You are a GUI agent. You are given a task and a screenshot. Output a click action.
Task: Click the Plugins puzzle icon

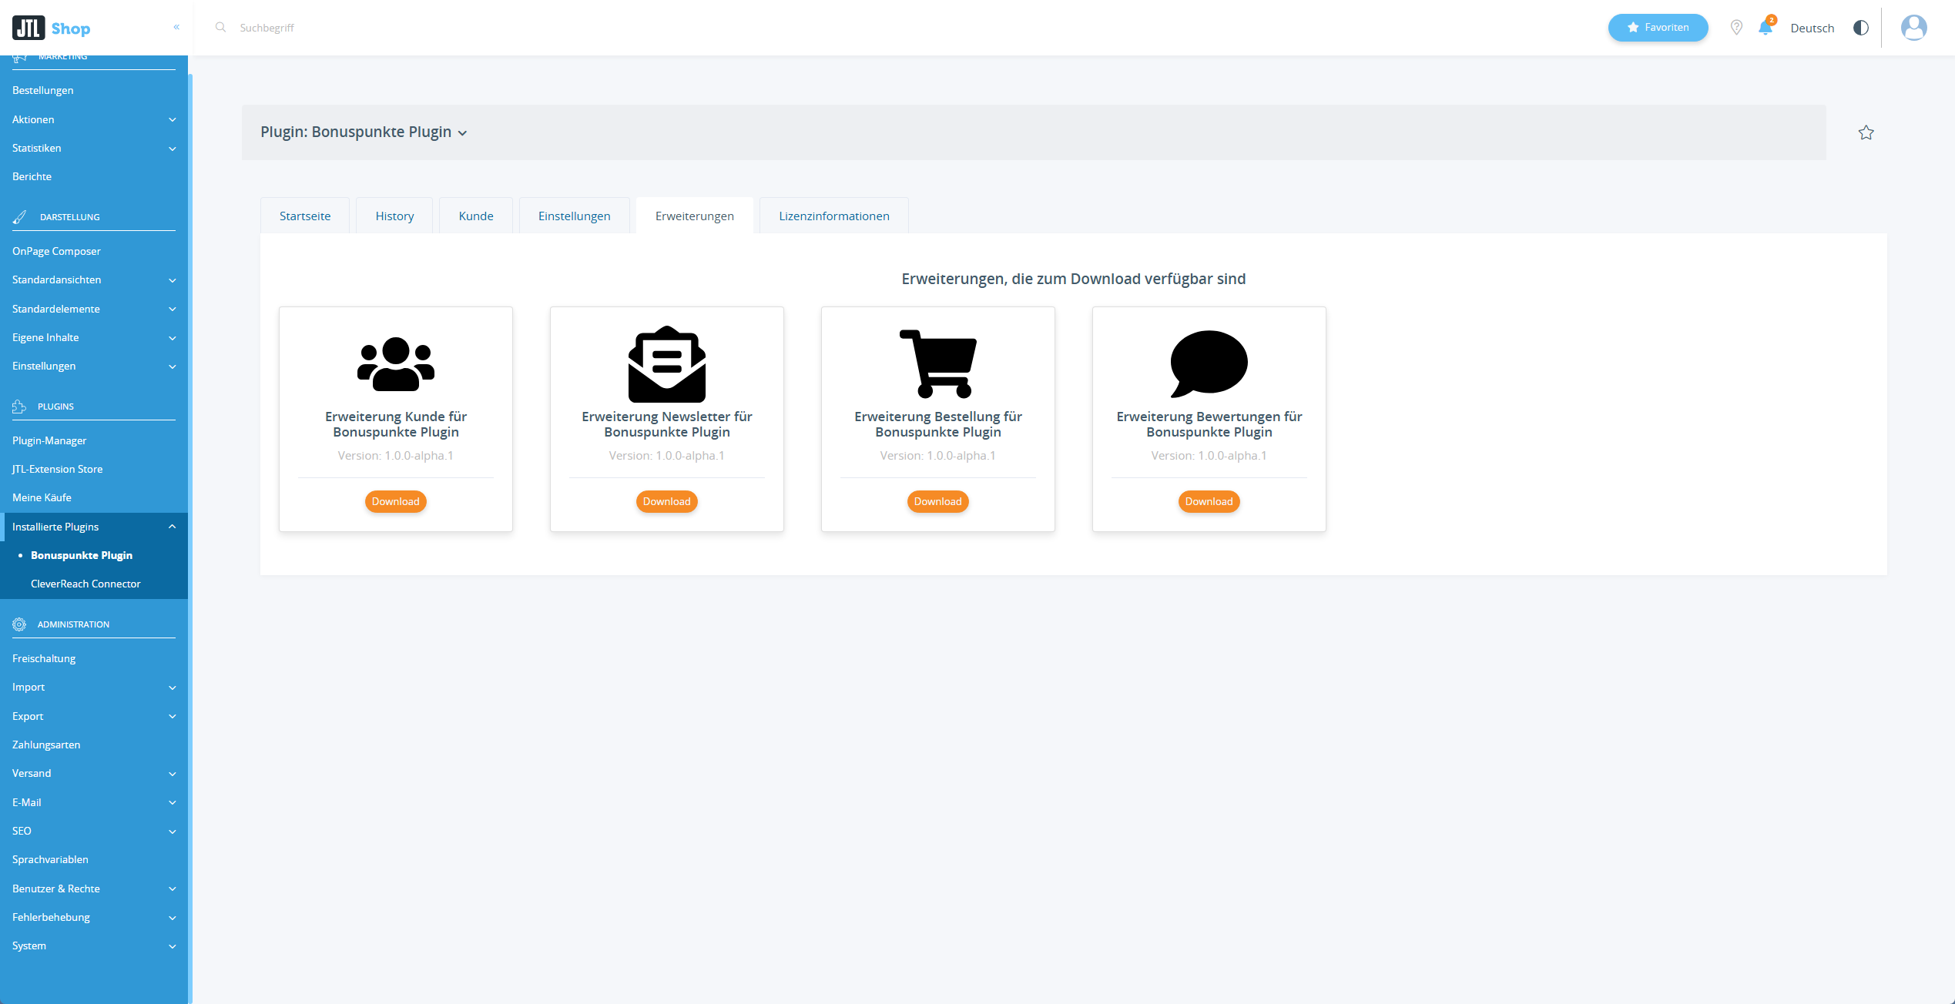tap(19, 407)
